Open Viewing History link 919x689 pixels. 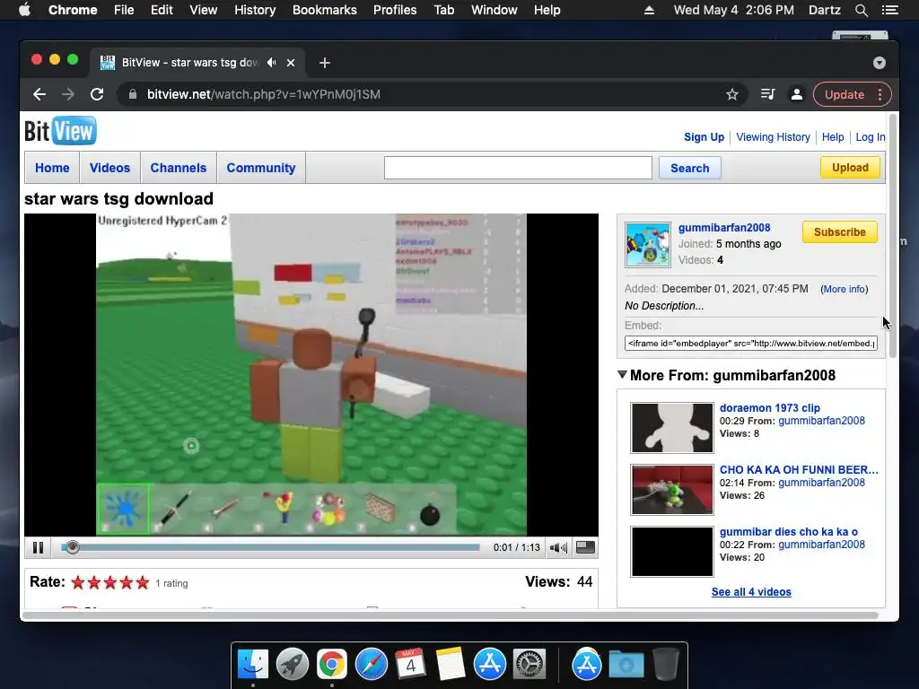point(773,137)
